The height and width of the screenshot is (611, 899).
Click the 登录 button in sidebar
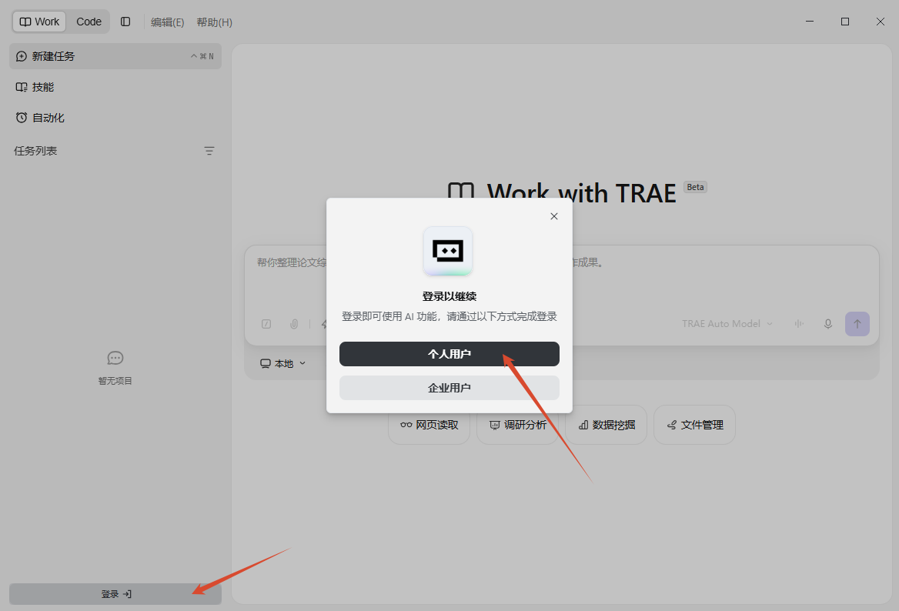click(115, 594)
